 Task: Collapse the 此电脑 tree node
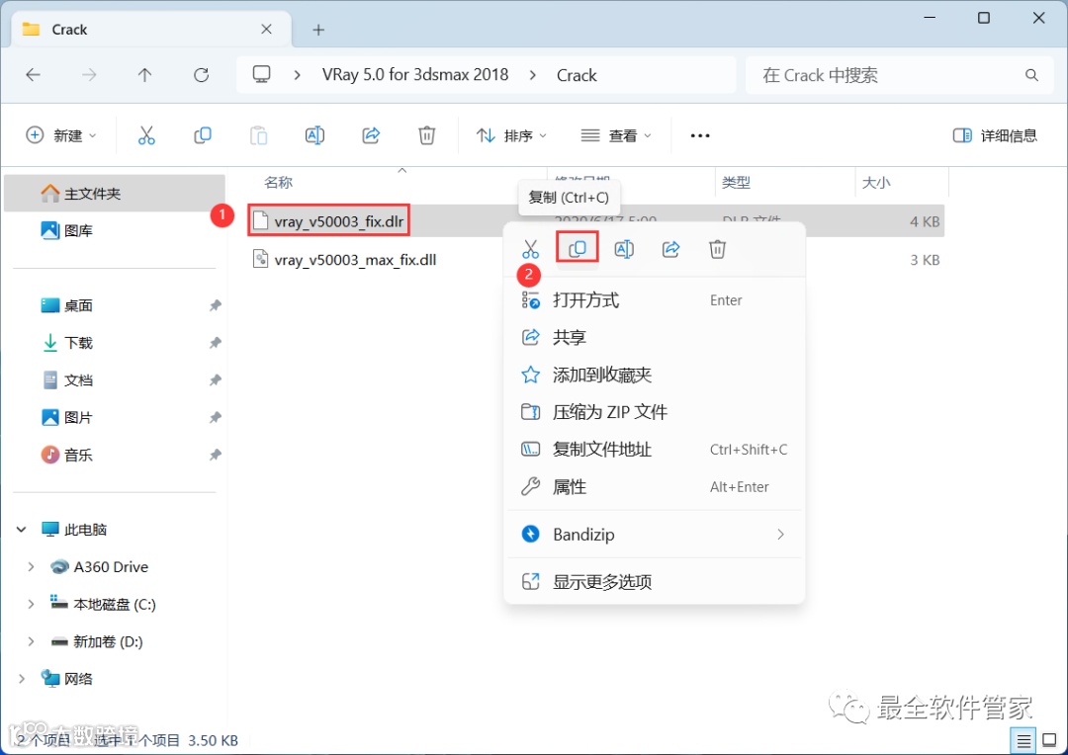21,529
